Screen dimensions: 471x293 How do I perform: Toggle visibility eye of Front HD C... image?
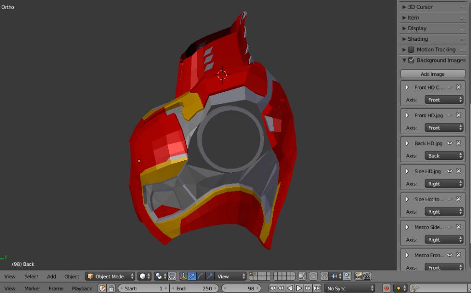click(x=450, y=87)
